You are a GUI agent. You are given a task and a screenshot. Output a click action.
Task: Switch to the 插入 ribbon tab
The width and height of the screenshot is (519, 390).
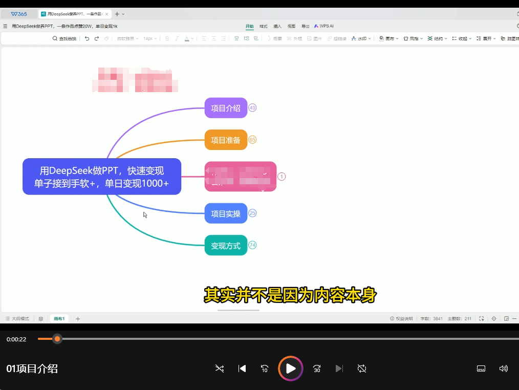(x=277, y=26)
